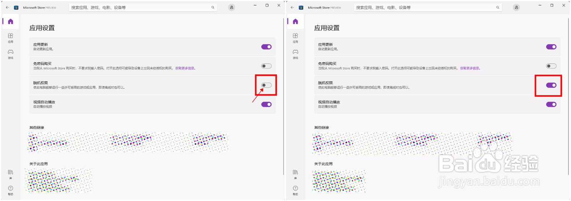Toggle 视频自动播放 switch in left window
This screenshot has width=571, height=201.
coord(266,104)
